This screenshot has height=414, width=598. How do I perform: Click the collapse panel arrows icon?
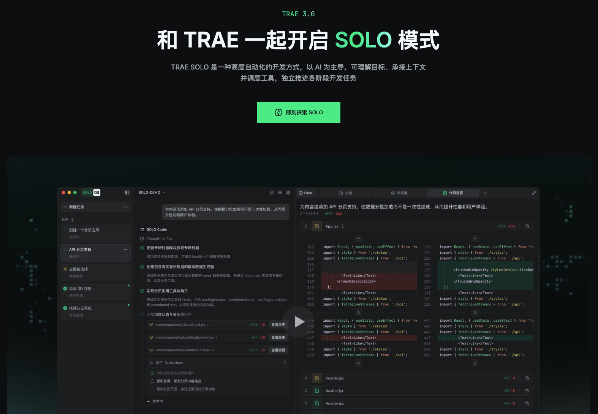tap(534, 193)
